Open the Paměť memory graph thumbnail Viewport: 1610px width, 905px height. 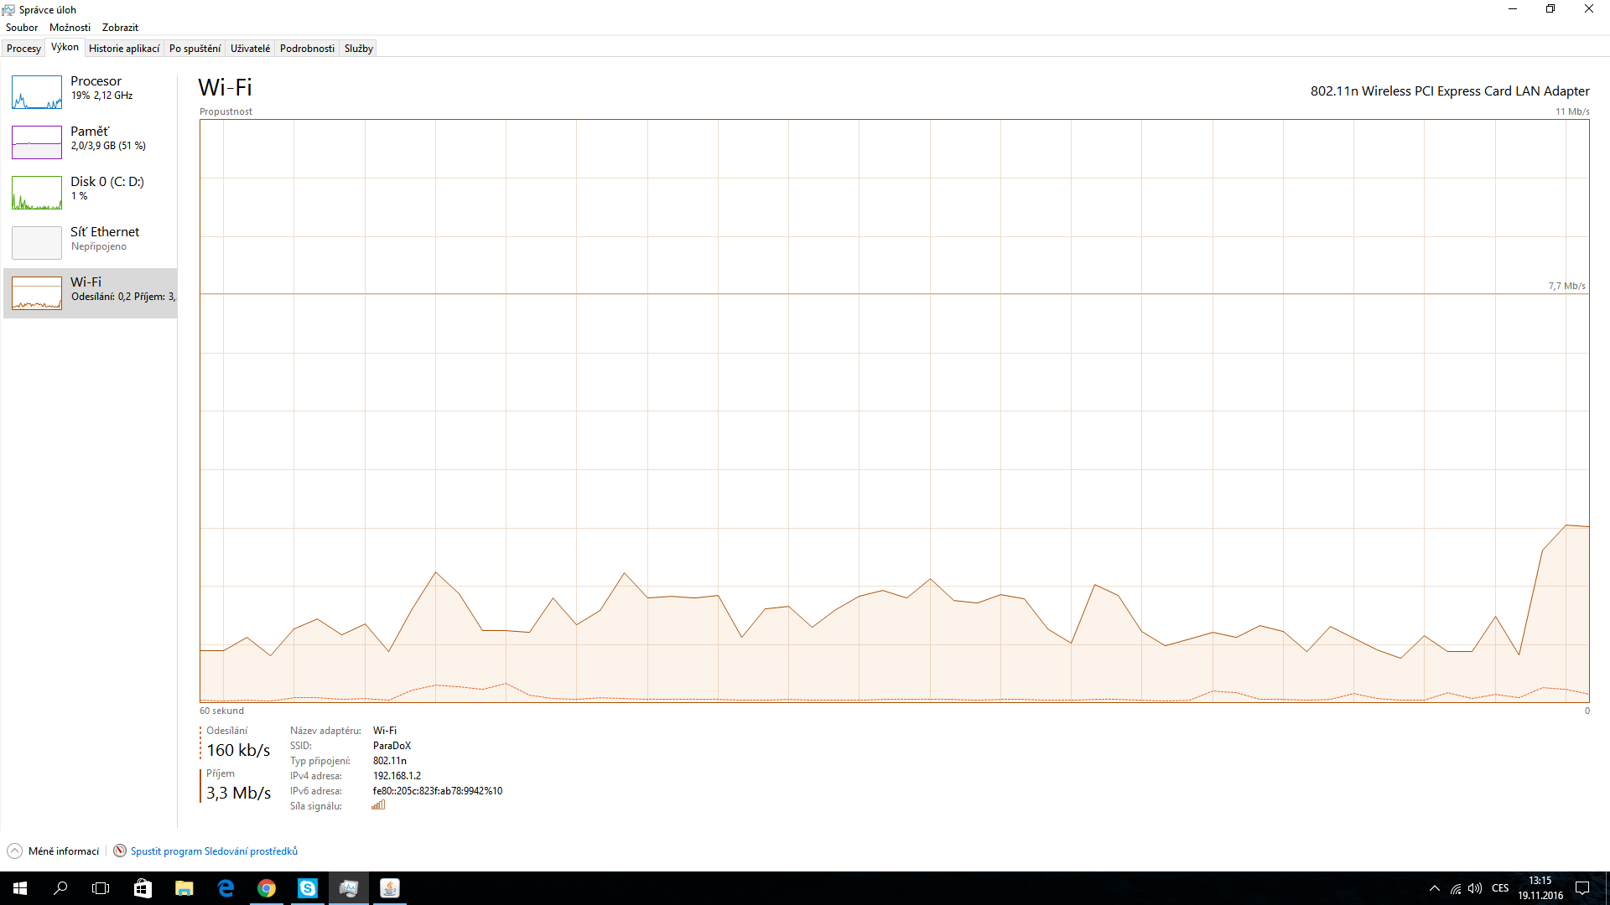(37, 142)
